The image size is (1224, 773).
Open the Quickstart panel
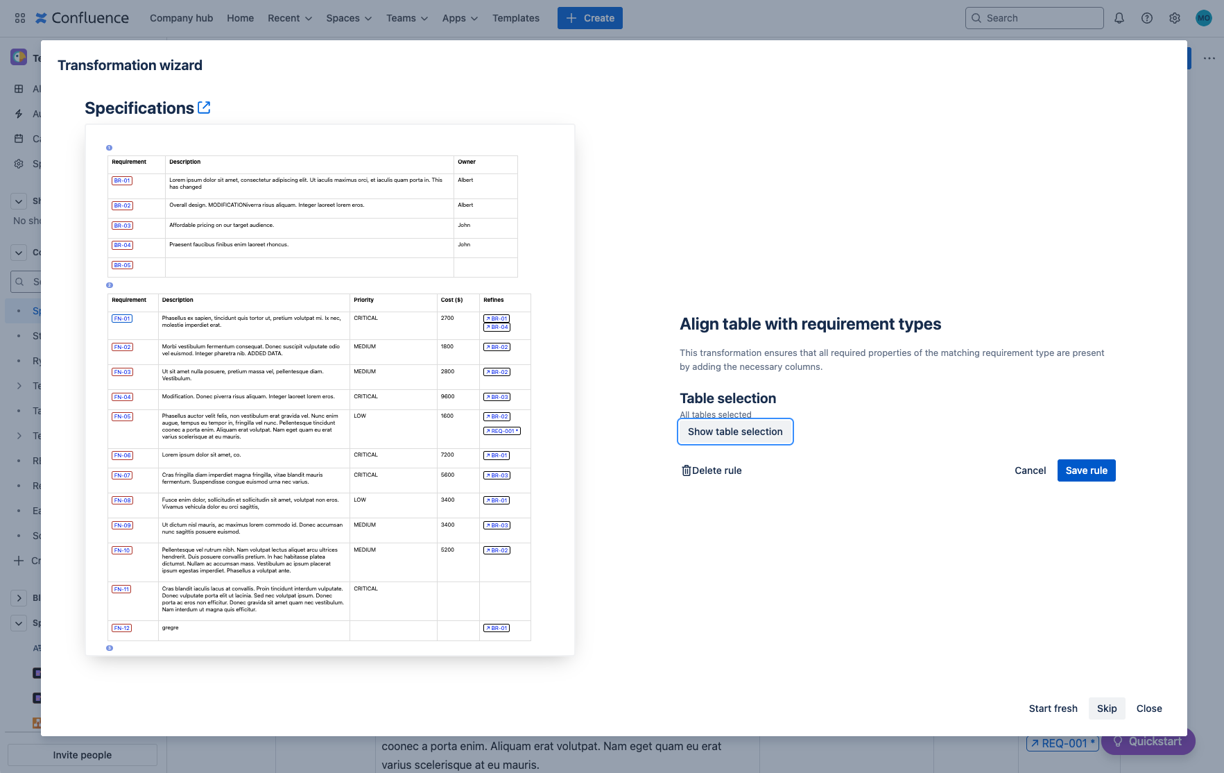(x=1148, y=741)
